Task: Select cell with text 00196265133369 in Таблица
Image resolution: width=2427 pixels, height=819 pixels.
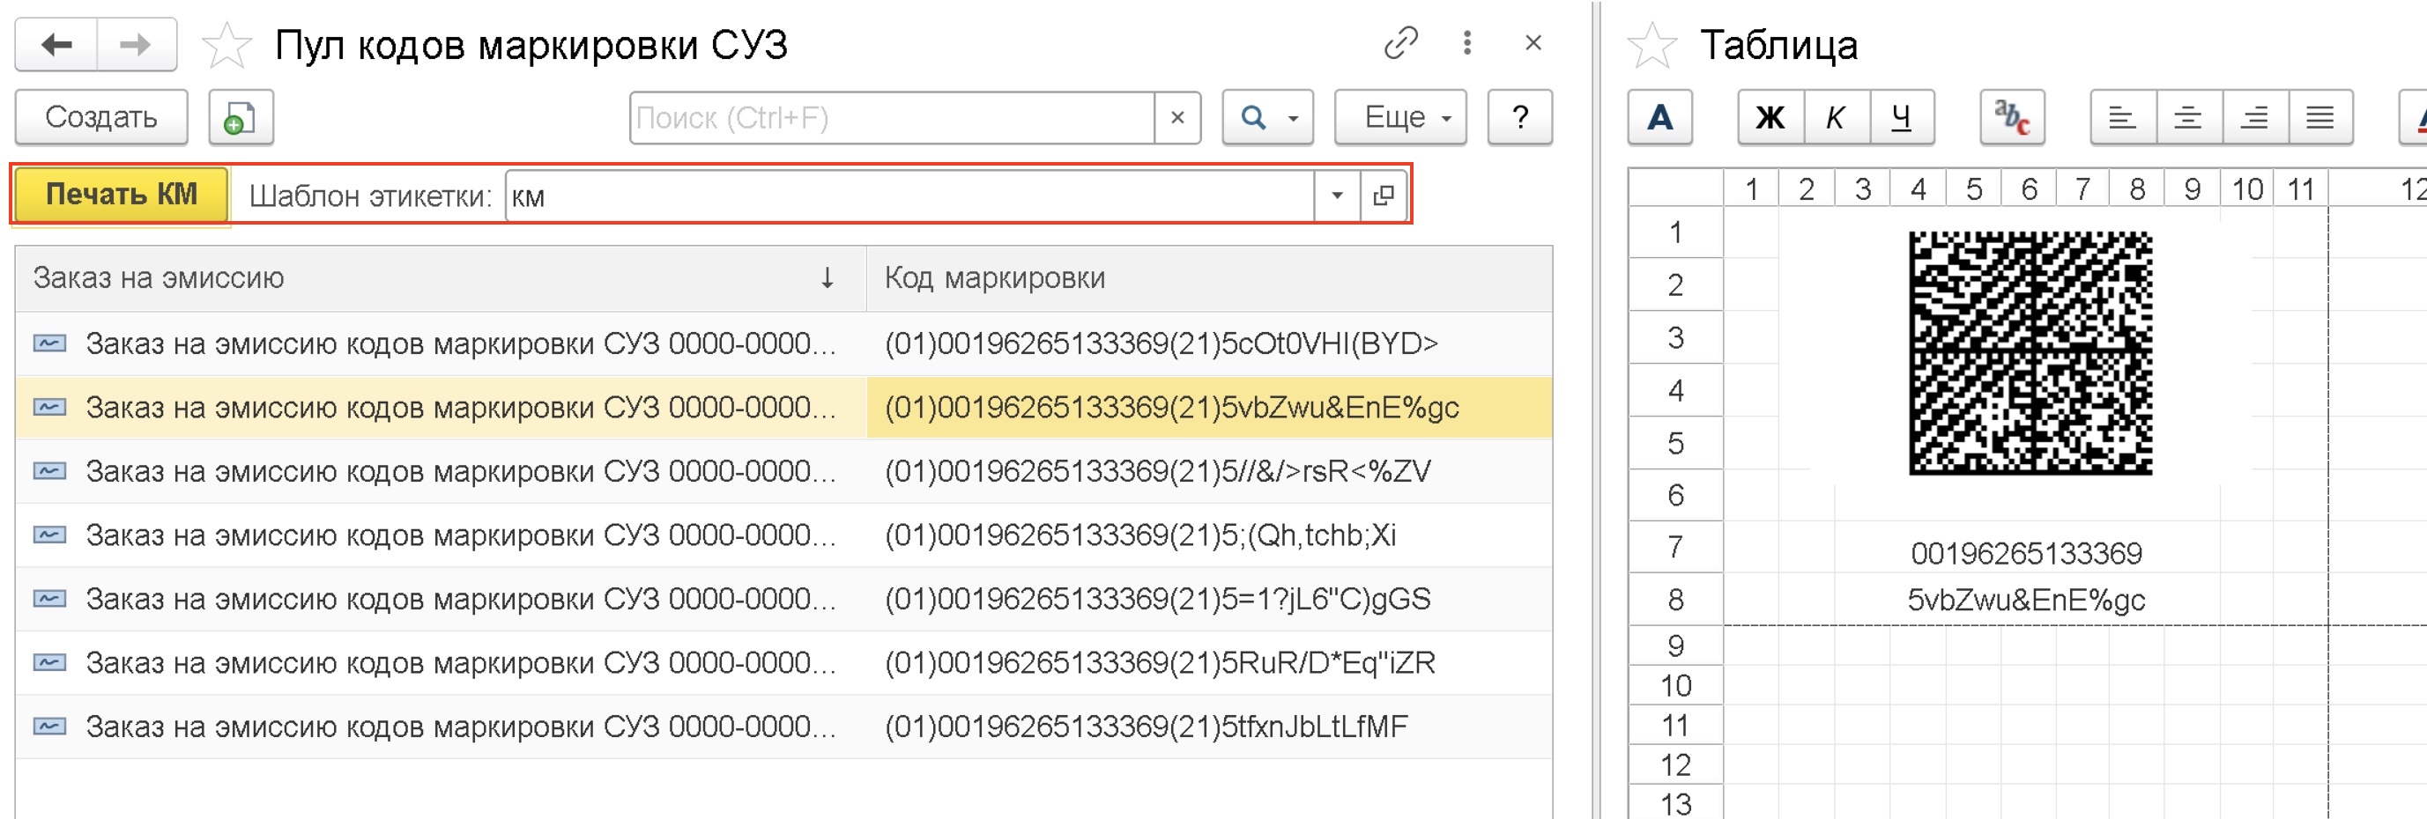Action: 2027,554
